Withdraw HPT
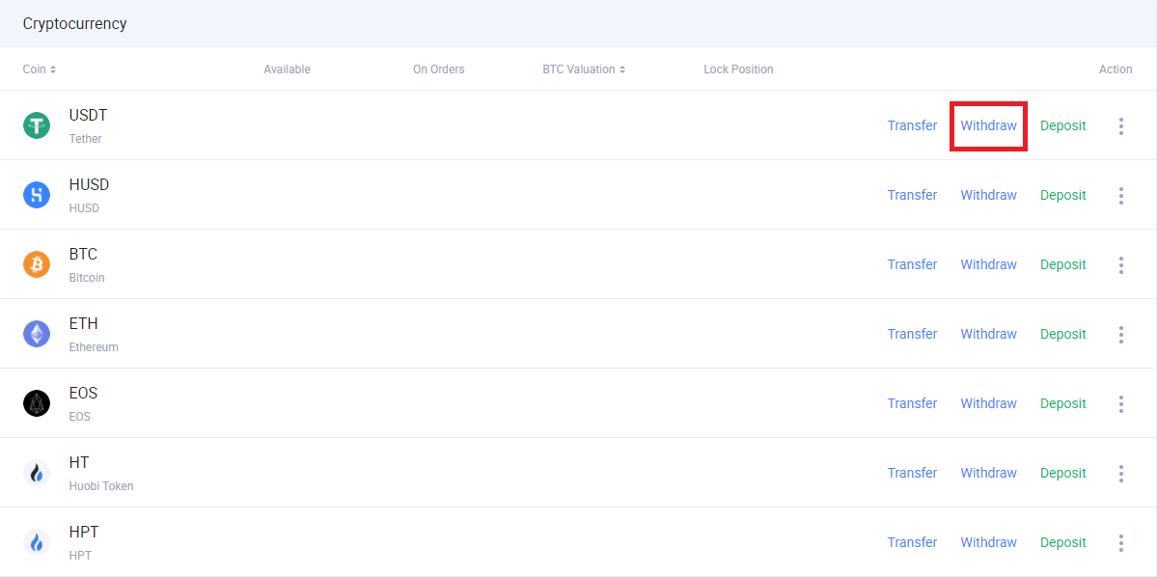Screen dimensions: 1157x577 pos(989,541)
